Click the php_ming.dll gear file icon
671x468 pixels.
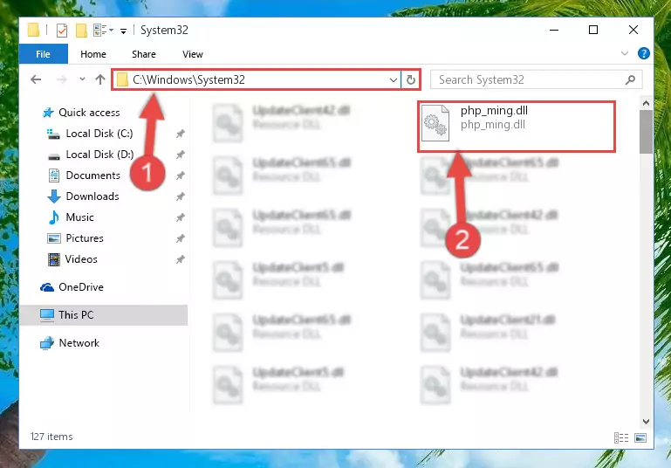coord(435,124)
